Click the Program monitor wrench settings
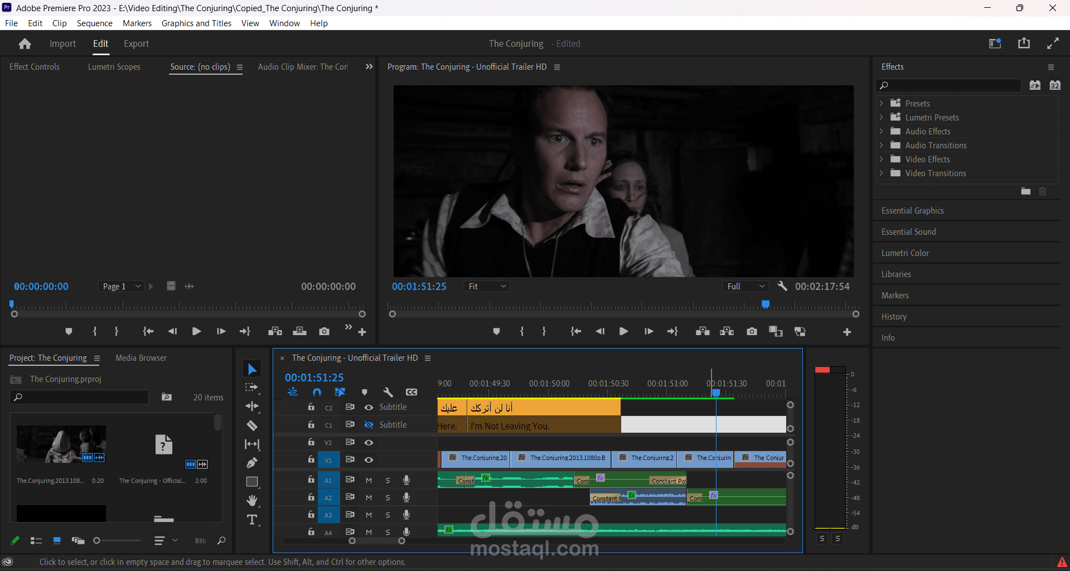Viewport: 1070px width, 571px height. [x=782, y=286]
